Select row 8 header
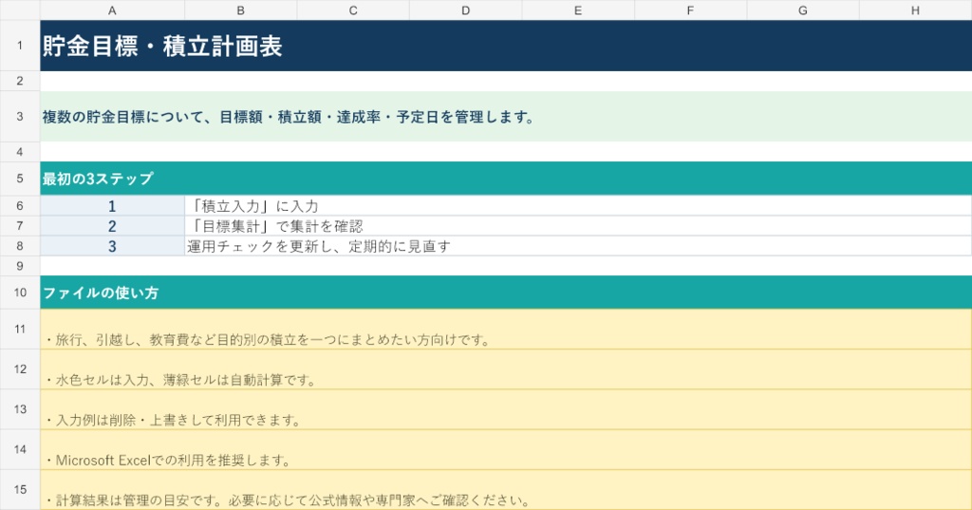This screenshot has width=972, height=510. click(20, 246)
